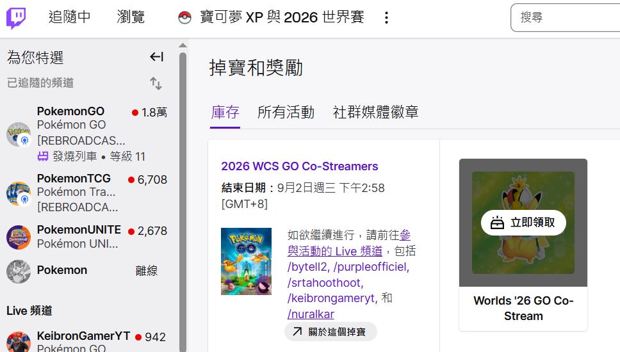The image size is (620, 352).
Task: Click the 已追隨的頻道 section header
Action: (x=40, y=83)
